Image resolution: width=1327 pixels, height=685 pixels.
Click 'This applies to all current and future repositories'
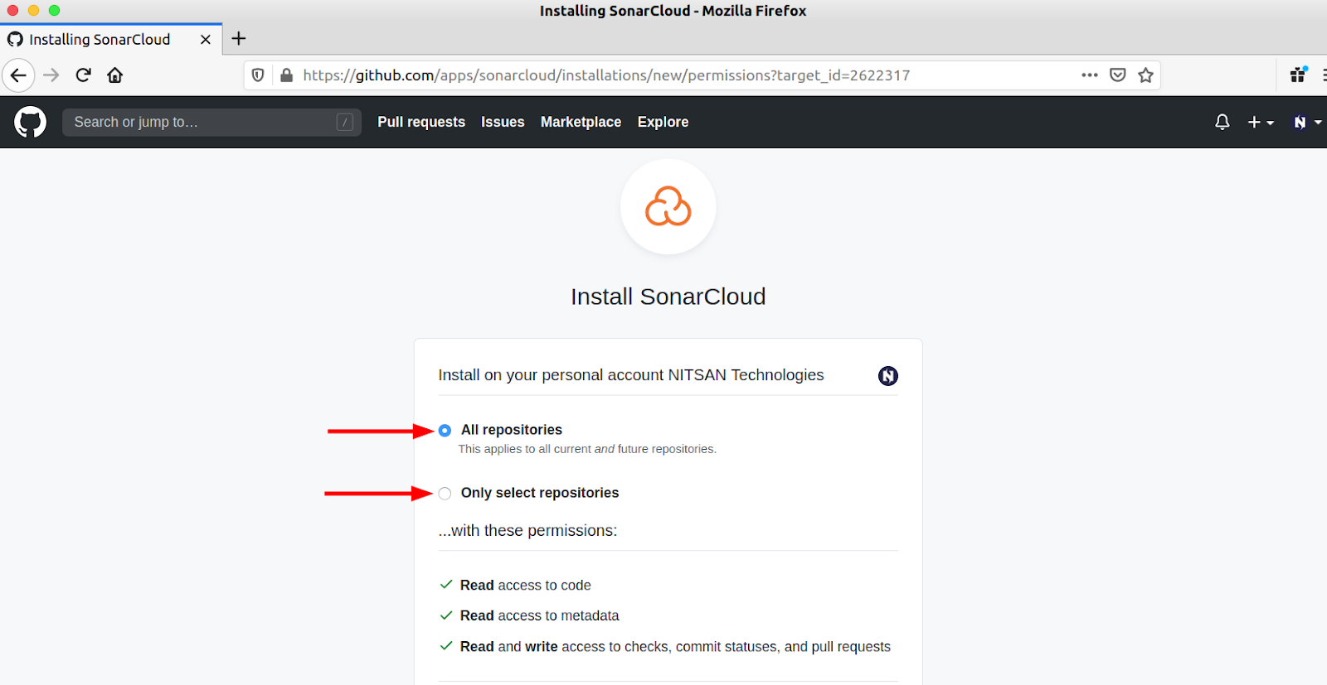click(587, 449)
